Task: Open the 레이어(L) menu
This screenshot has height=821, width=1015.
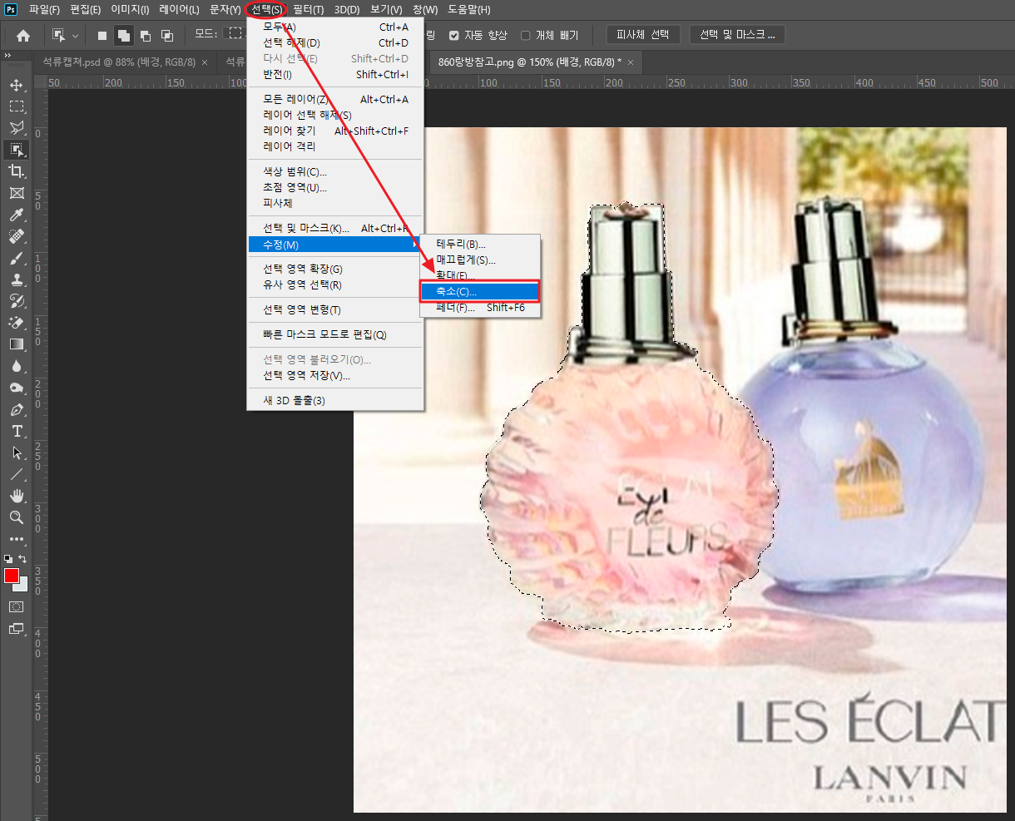Action: pos(179,10)
